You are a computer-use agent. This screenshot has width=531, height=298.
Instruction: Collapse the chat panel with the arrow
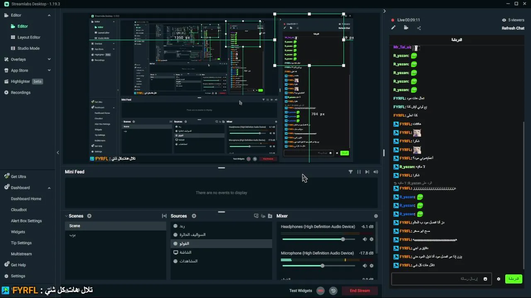pos(385,11)
